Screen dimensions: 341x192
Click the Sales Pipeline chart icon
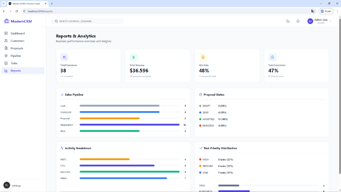click(62, 94)
